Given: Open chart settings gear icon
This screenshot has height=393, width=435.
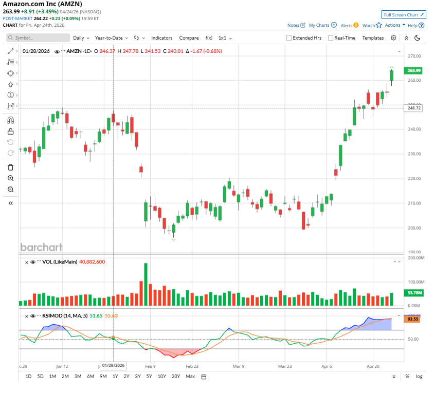Looking at the screenshot, I should point(393,38).
